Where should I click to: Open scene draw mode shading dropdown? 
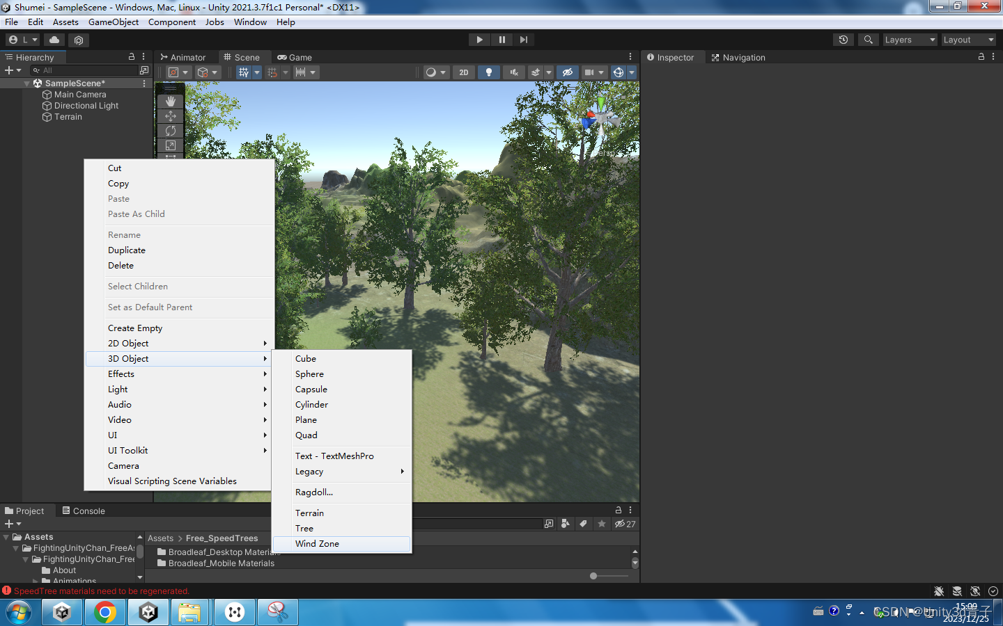tap(437, 72)
